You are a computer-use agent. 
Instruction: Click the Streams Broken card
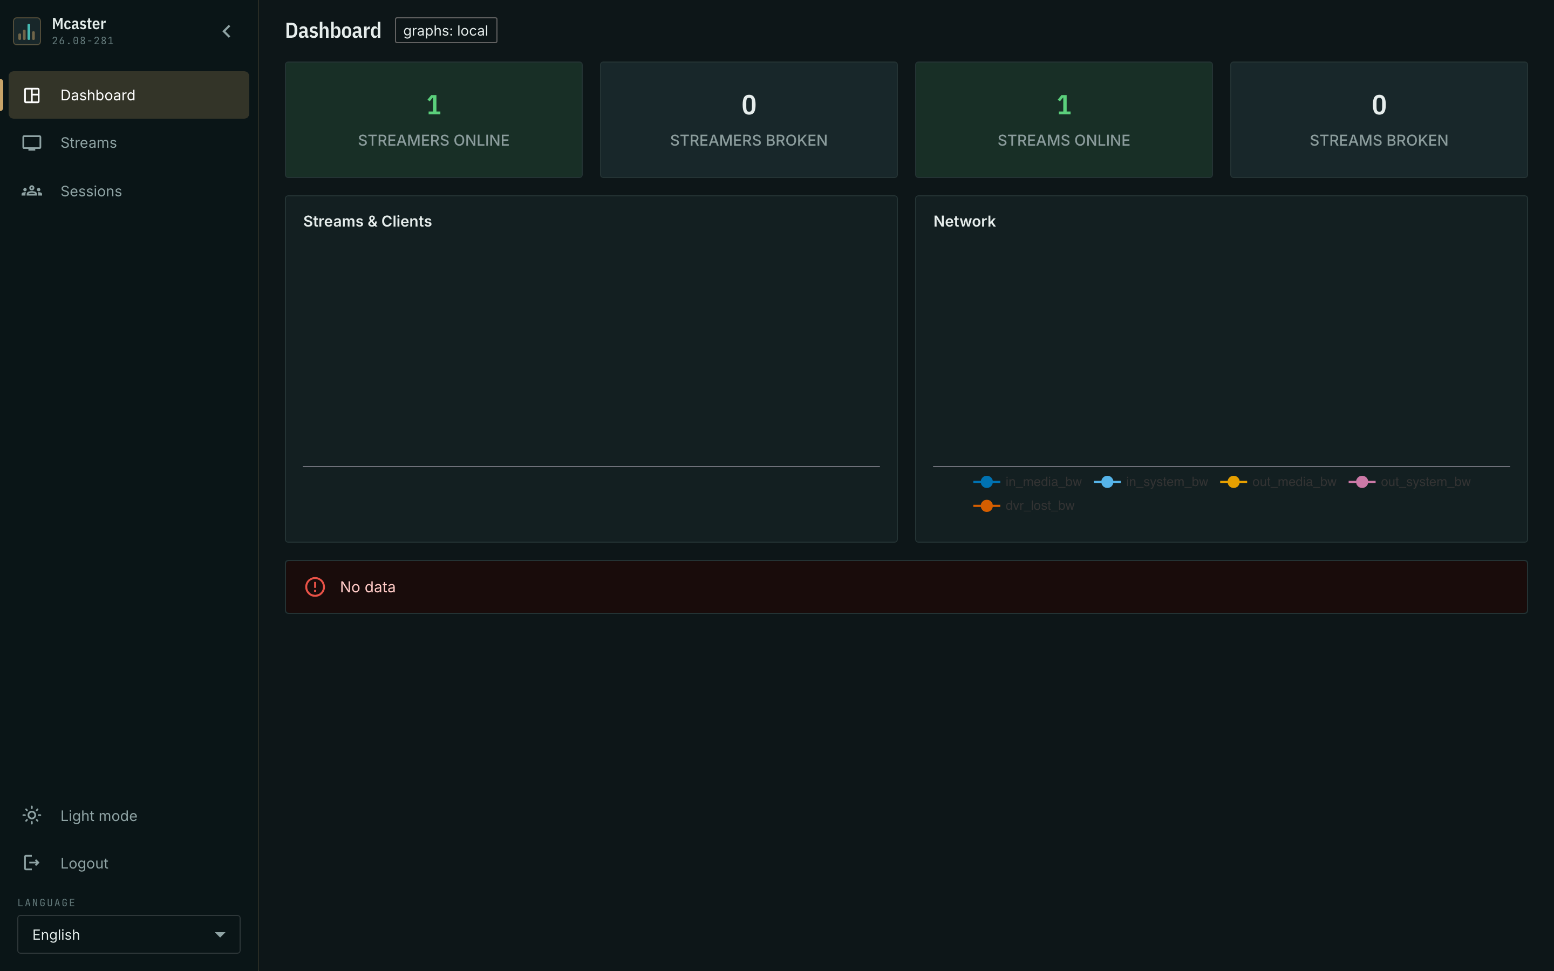pos(1379,119)
